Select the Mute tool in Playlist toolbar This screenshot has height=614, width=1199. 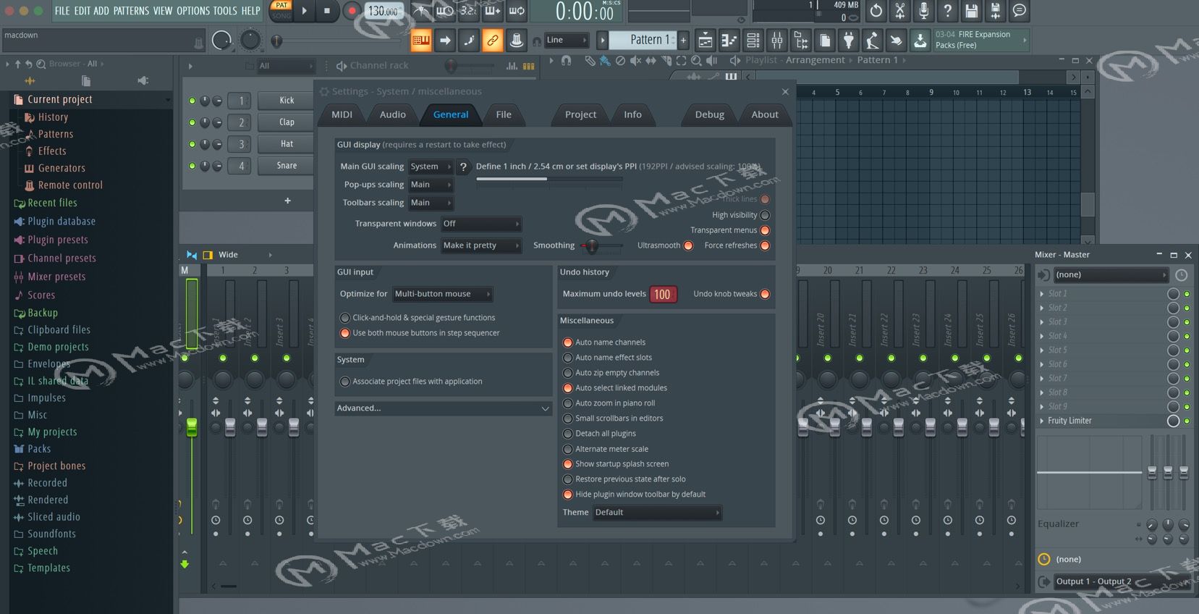click(x=635, y=61)
